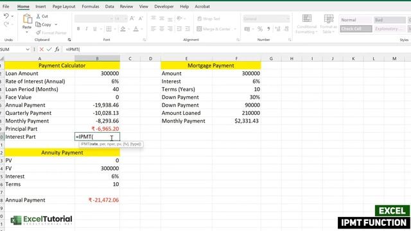Click Merge & Center button
The height and width of the screenshot is (231, 411).
point(214,29)
